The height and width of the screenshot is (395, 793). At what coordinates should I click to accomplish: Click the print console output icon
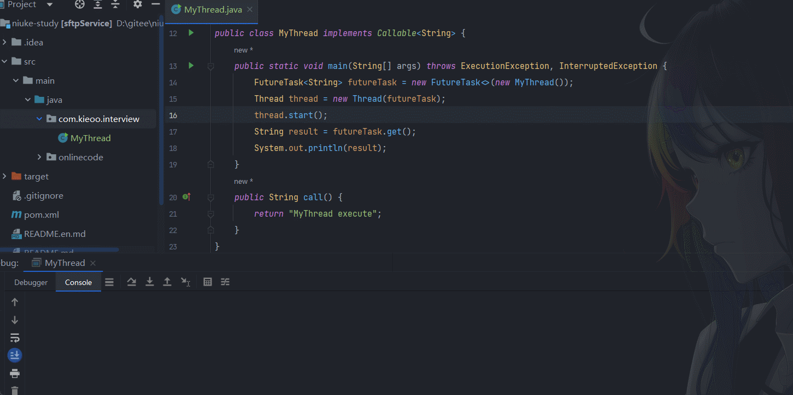tap(15, 374)
